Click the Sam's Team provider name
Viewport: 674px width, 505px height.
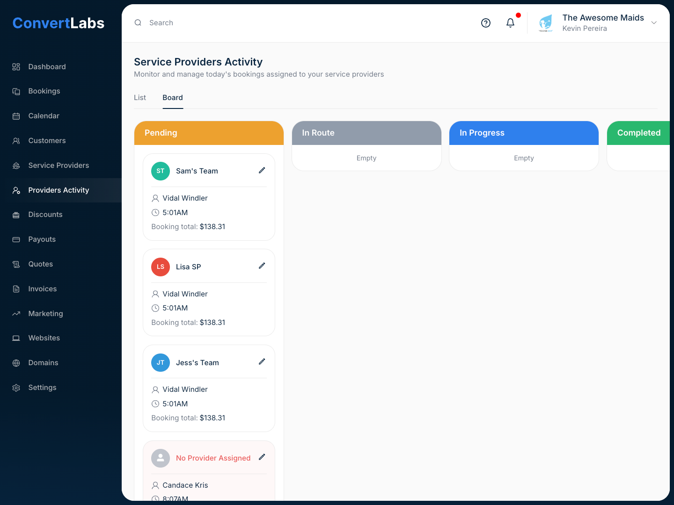(197, 171)
